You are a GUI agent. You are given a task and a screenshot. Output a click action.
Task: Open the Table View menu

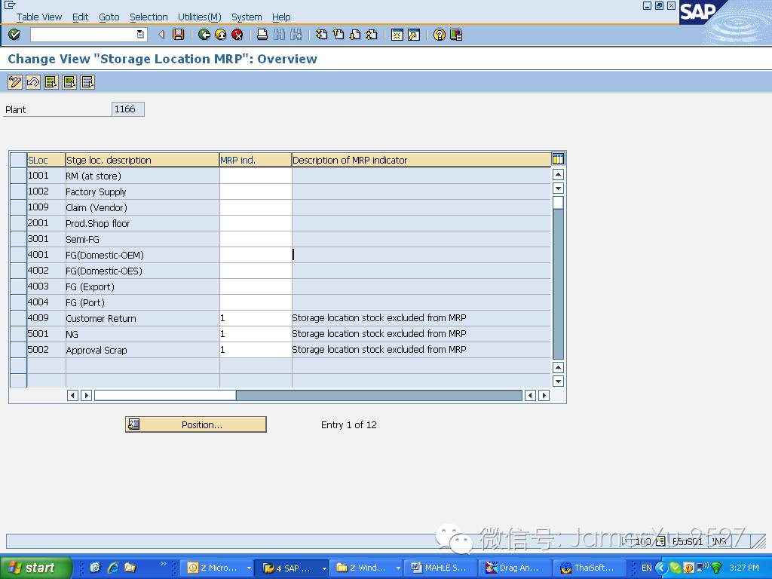coord(39,17)
